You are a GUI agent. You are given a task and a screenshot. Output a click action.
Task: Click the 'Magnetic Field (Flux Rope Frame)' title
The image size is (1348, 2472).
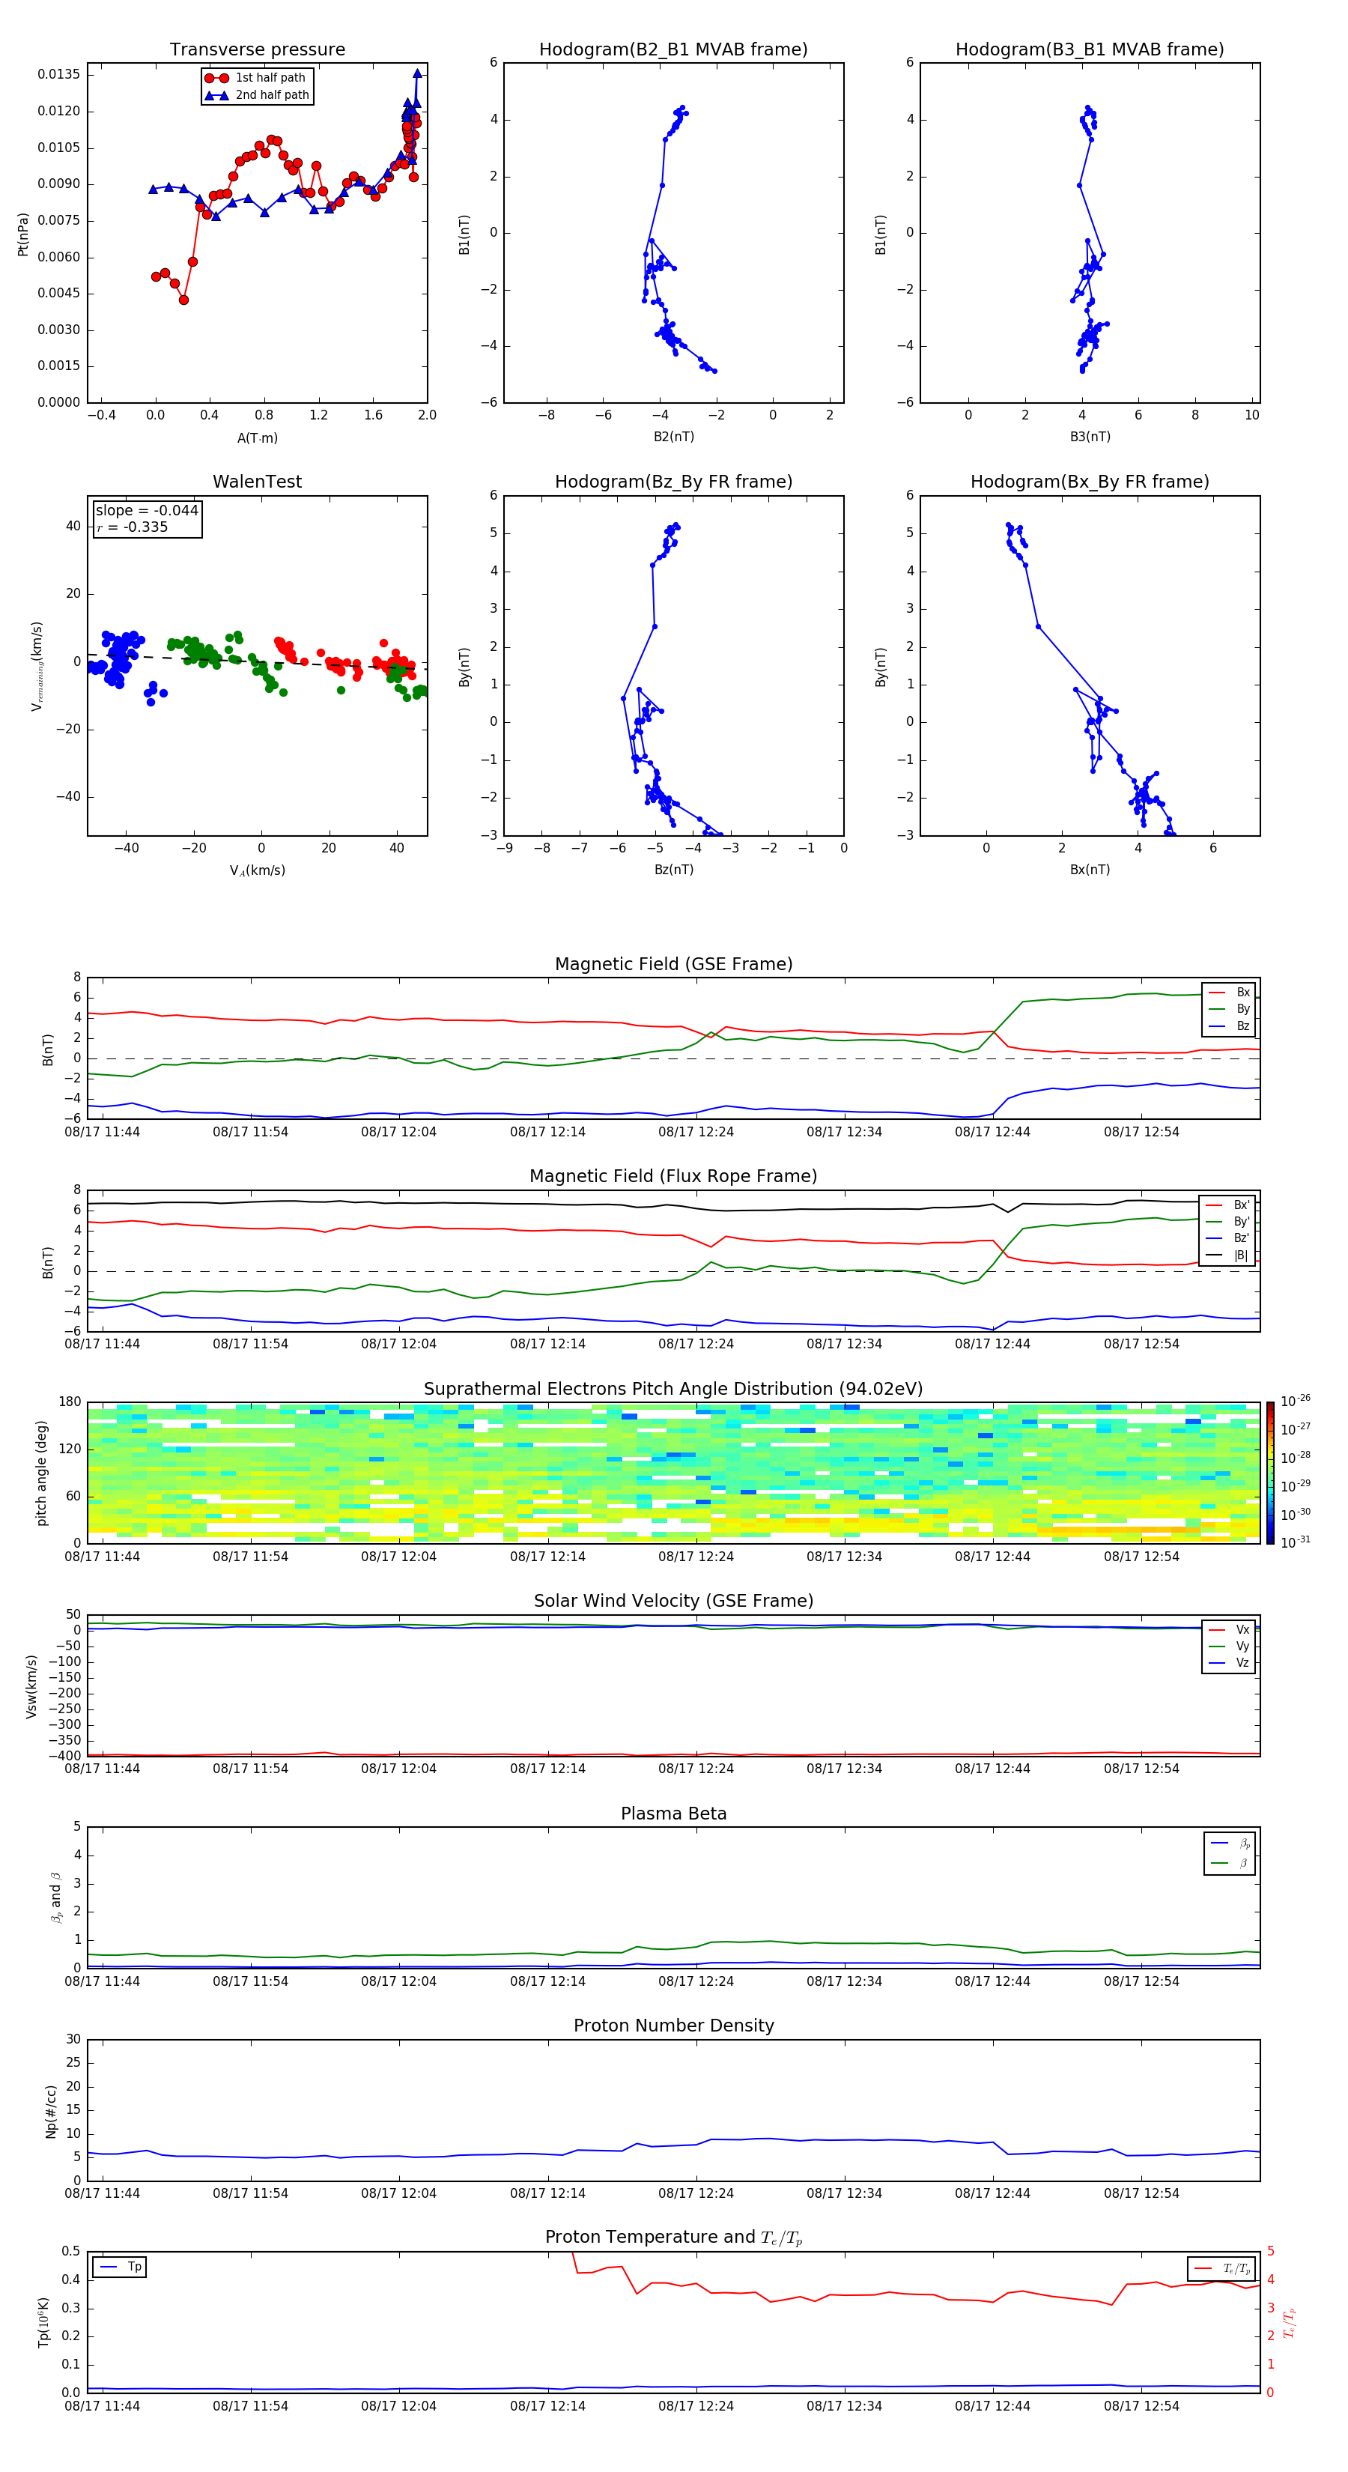[x=673, y=1177]
